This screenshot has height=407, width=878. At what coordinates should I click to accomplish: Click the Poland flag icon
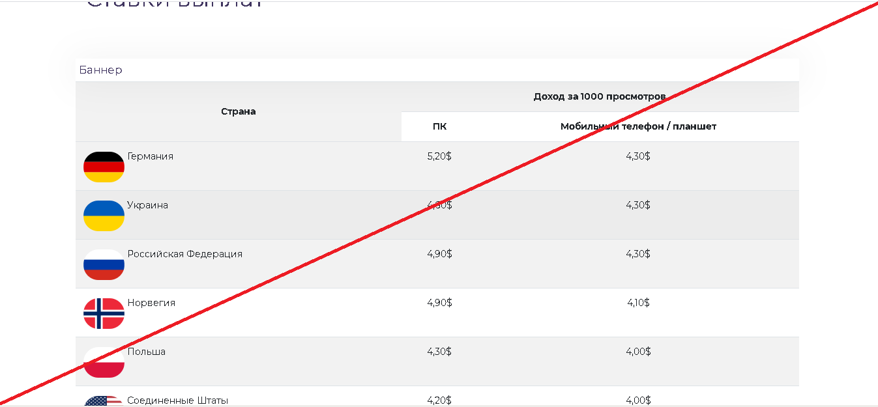point(104,362)
